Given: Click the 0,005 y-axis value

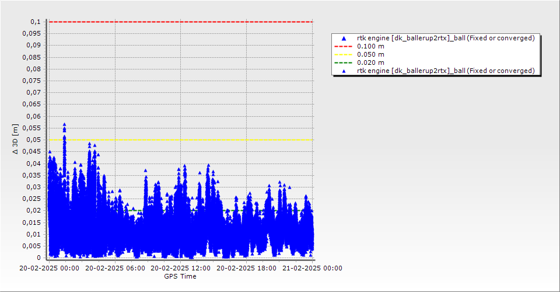Looking at the screenshot, I should point(32,246).
